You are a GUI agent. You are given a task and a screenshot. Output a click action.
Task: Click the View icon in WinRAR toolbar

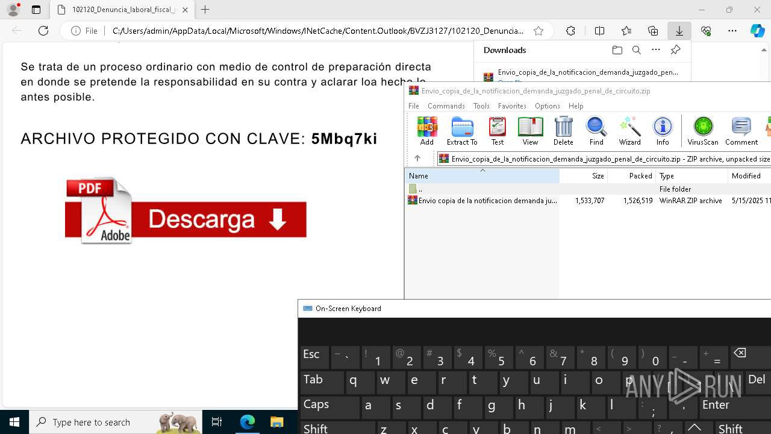tap(530, 131)
